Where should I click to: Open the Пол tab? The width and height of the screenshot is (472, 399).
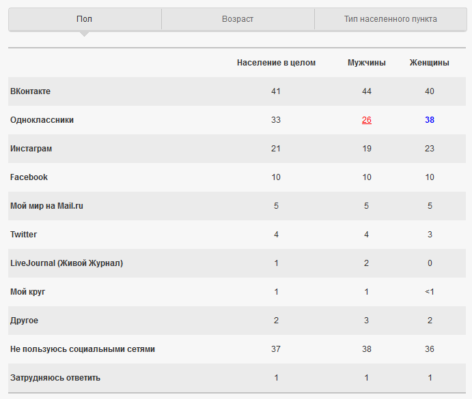coord(85,19)
